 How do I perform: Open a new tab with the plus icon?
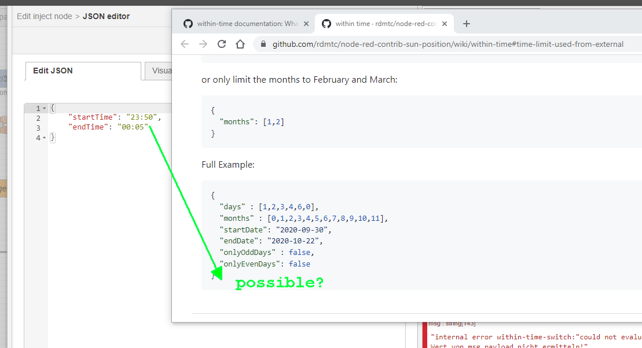coord(467,24)
